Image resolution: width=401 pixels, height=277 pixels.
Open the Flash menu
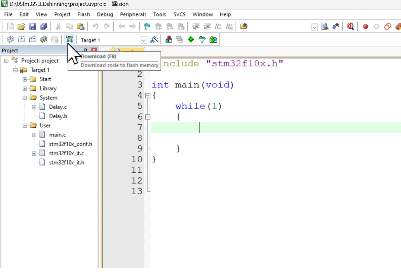pos(84,14)
